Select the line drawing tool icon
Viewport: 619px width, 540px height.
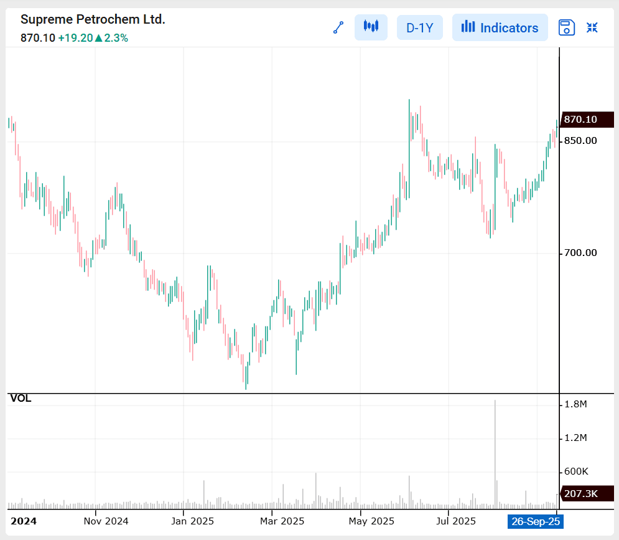coord(338,27)
